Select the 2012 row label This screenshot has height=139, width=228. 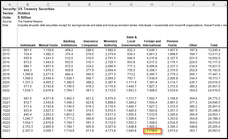pyautogui.click(x=6, y=50)
